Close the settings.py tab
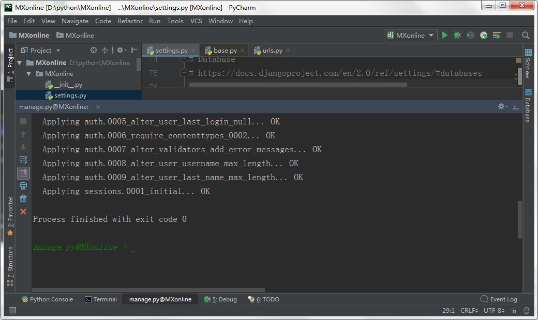This screenshot has height=320, width=538. click(193, 50)
